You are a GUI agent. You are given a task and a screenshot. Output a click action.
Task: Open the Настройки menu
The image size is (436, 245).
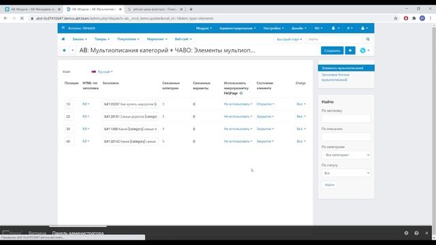click(x=273, y=28)
